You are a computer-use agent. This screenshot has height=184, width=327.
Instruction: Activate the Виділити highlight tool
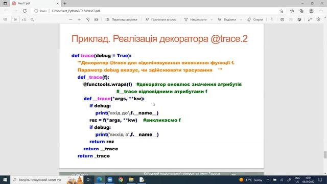tap(227, 19)
